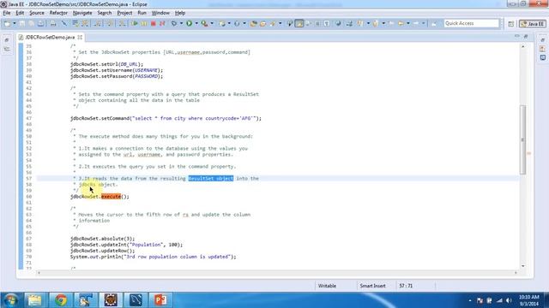Click the Save All toolbar icon
Viewport: 549px width, 308px height.
31,23
